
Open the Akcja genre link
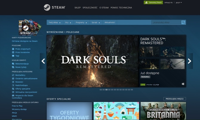click(x=14, y=113)
